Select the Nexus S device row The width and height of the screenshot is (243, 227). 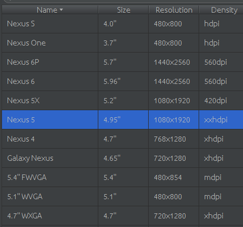click(123, 24)
